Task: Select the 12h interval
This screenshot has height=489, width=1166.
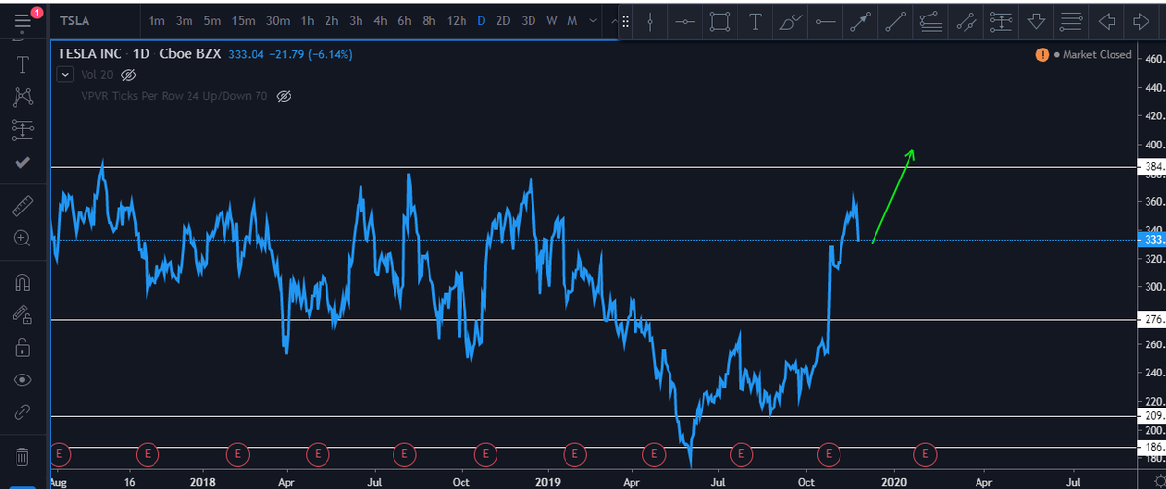Action: tap(455, 20)
